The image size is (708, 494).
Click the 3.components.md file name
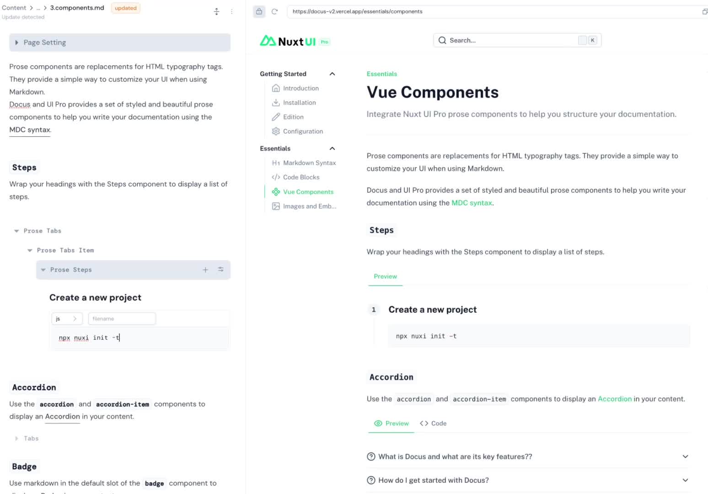pos(77,8)
